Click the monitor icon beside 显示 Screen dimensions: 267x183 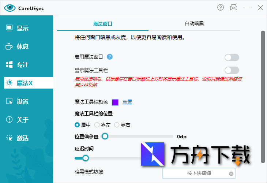click(9, 28)
